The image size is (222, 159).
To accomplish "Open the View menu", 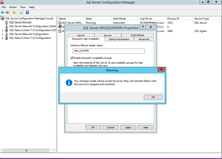I will click(x=23, y=7).
